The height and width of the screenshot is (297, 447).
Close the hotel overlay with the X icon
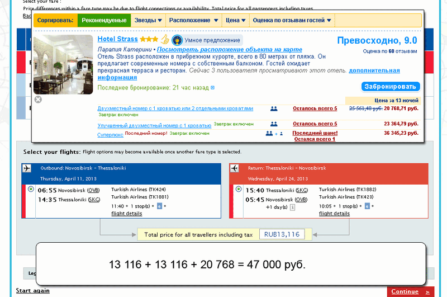coord(38,100)
